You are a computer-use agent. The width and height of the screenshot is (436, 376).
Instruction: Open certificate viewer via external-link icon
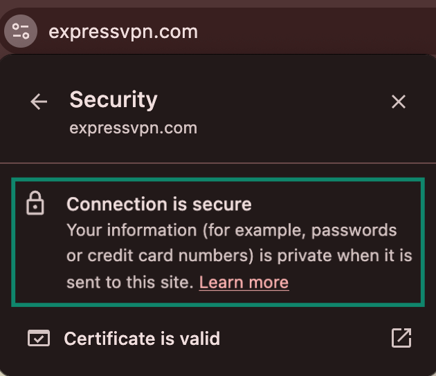[x=401, y=338]
